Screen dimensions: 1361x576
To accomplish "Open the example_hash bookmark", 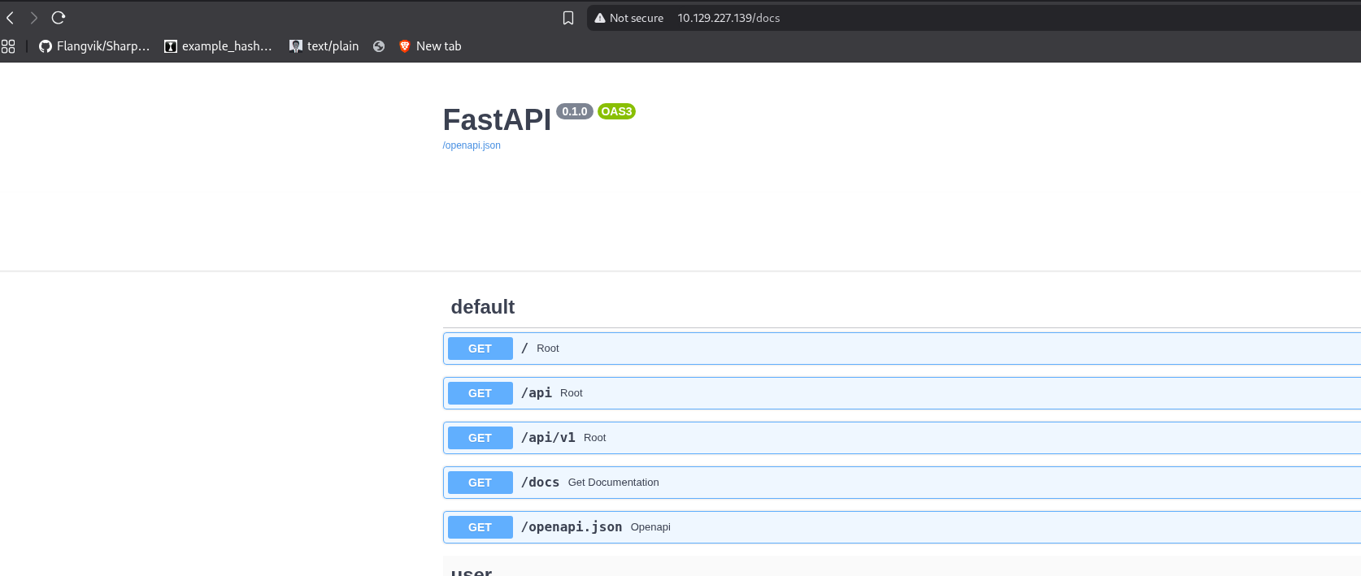I will [x=218, y=46].
